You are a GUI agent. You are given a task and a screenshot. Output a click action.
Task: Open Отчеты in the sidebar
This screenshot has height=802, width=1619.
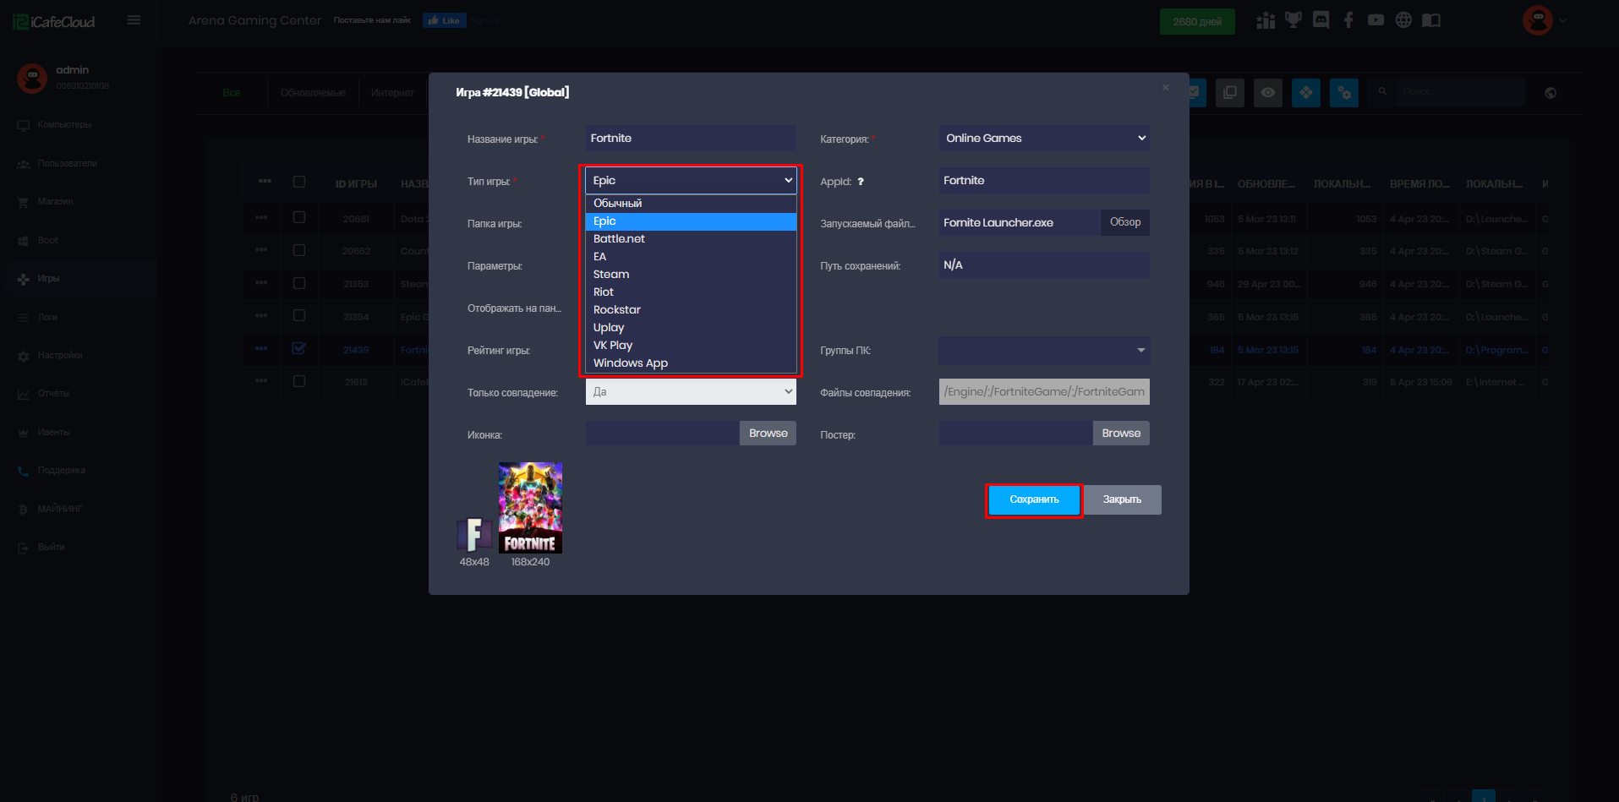pos(53,394)
